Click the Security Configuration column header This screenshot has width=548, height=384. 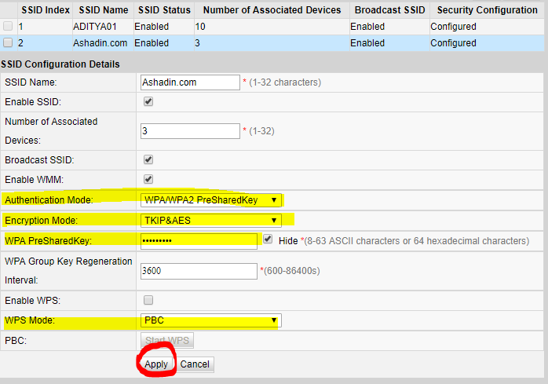487,10
